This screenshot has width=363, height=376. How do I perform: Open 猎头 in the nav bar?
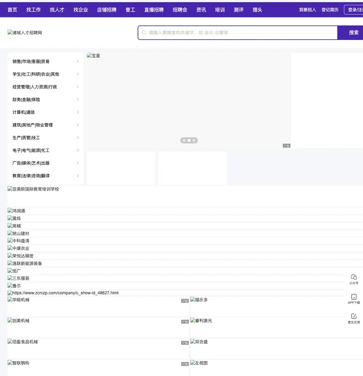[x=257, y=10]
